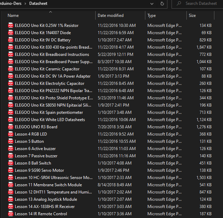Select Lesson 8 Ball Switch file name
The width and height of the screenshot is (223, 218).
[33, 163]
